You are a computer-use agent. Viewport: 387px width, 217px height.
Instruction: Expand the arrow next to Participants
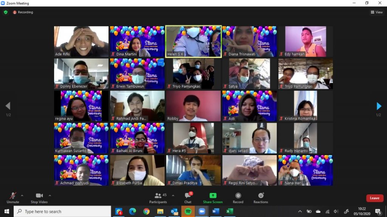click(173, 195)
